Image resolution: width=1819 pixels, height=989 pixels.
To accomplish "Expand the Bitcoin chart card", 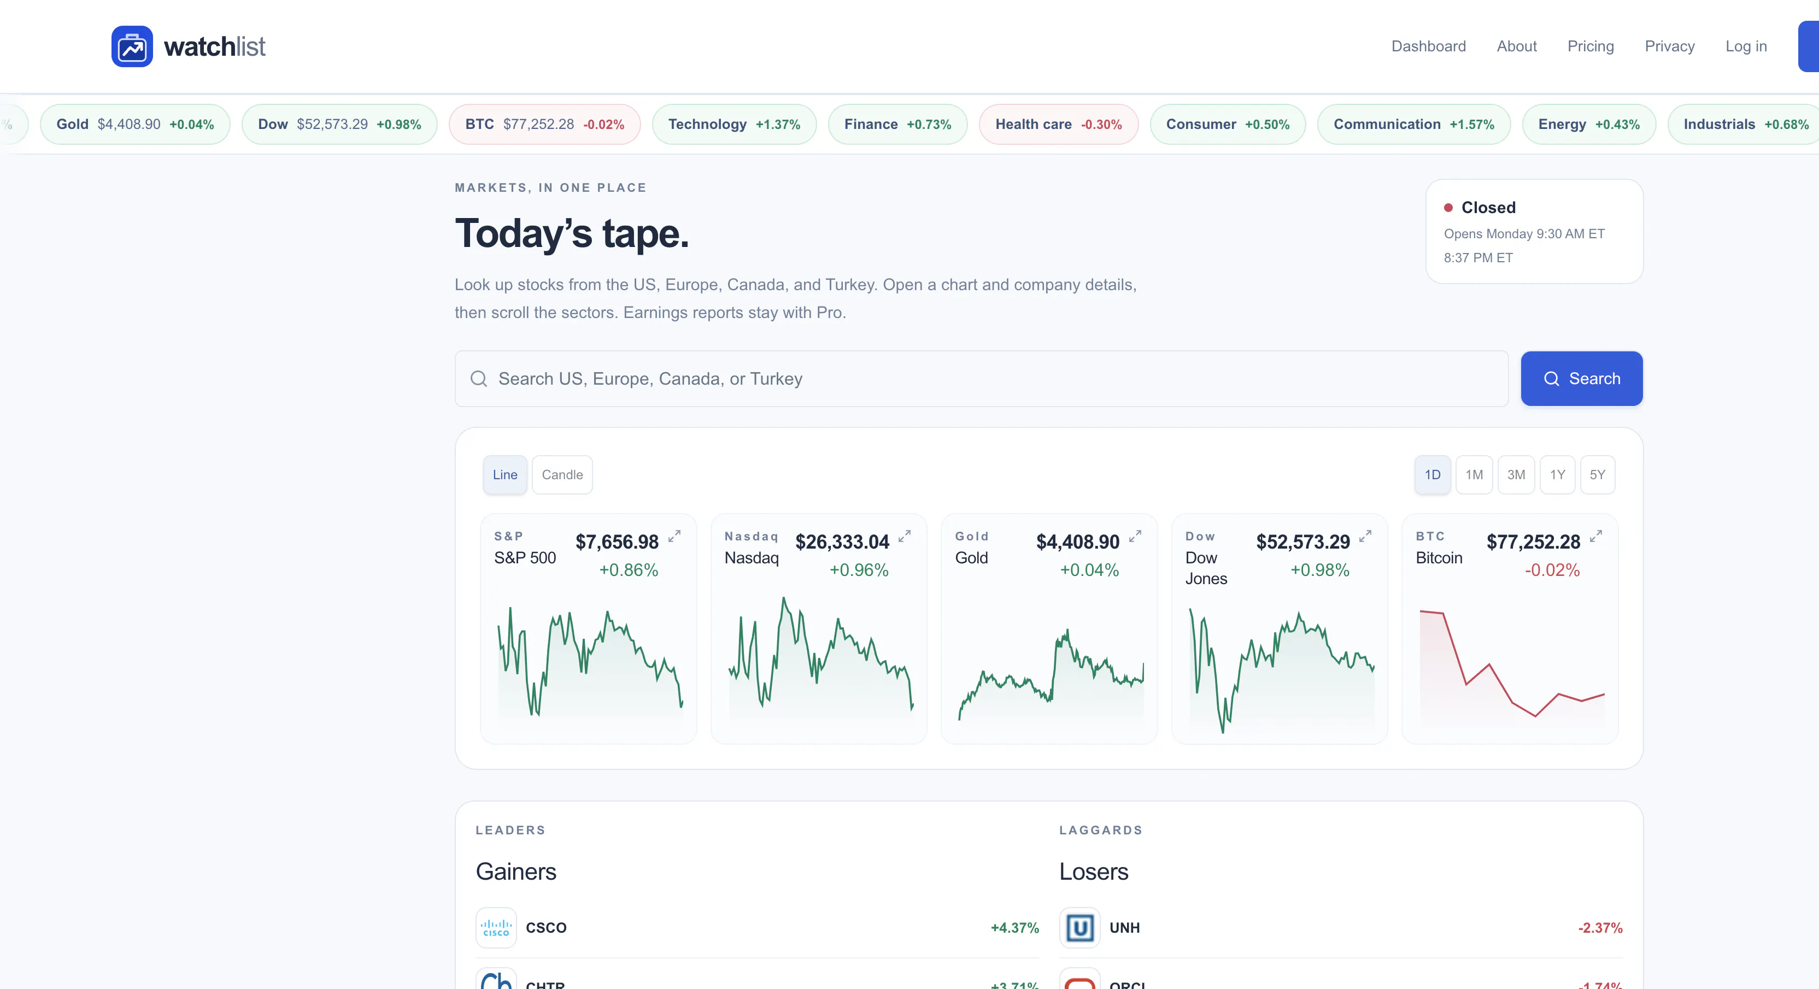I will pos(1596,536).
